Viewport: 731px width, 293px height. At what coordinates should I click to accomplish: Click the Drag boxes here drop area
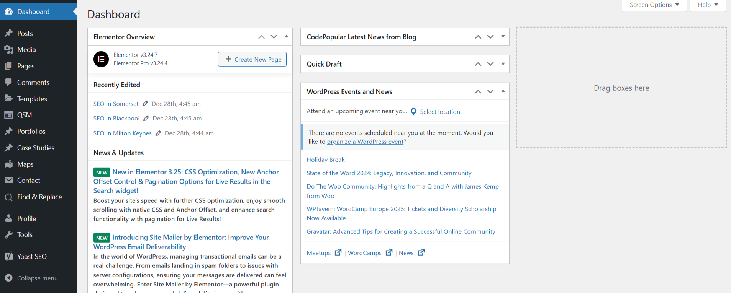[621, 88]
